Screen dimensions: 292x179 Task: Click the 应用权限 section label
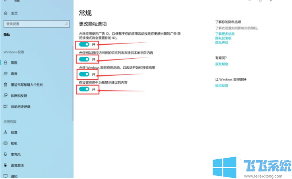point(10,122)
